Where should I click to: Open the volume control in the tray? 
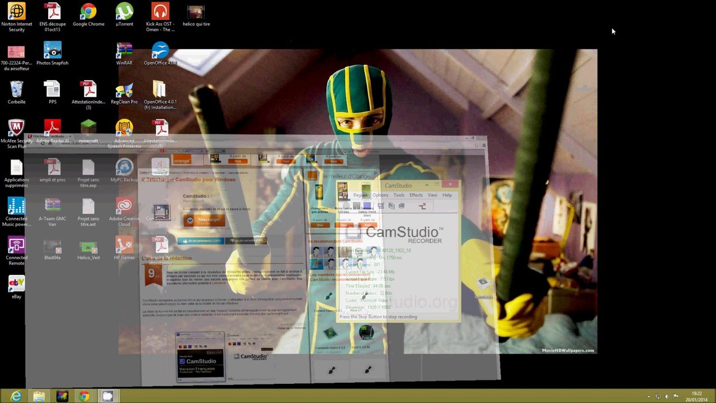(x=667, y=397)
